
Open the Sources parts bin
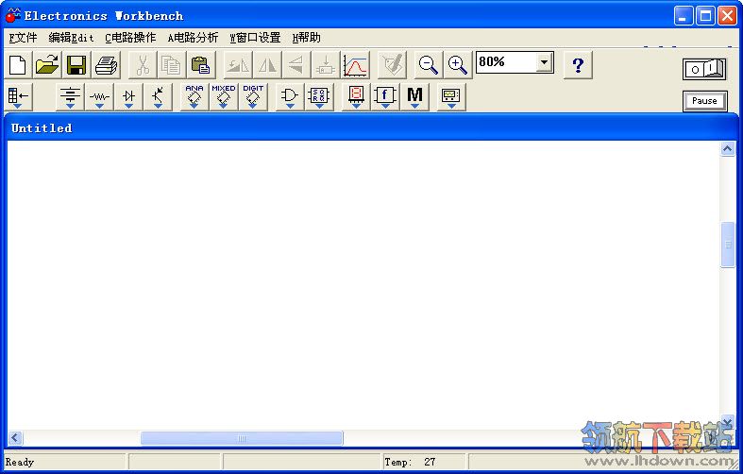click(70, 97)
